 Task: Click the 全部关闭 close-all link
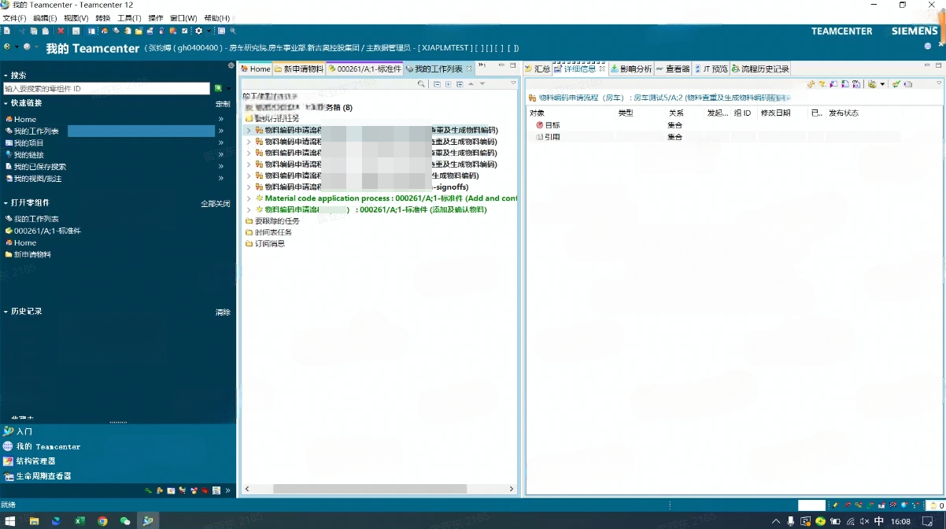point(216,204)
